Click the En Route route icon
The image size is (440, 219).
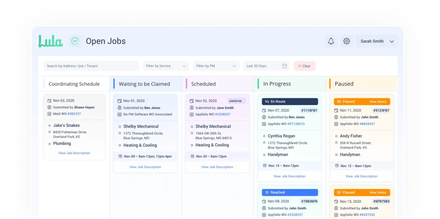[267, 102]
